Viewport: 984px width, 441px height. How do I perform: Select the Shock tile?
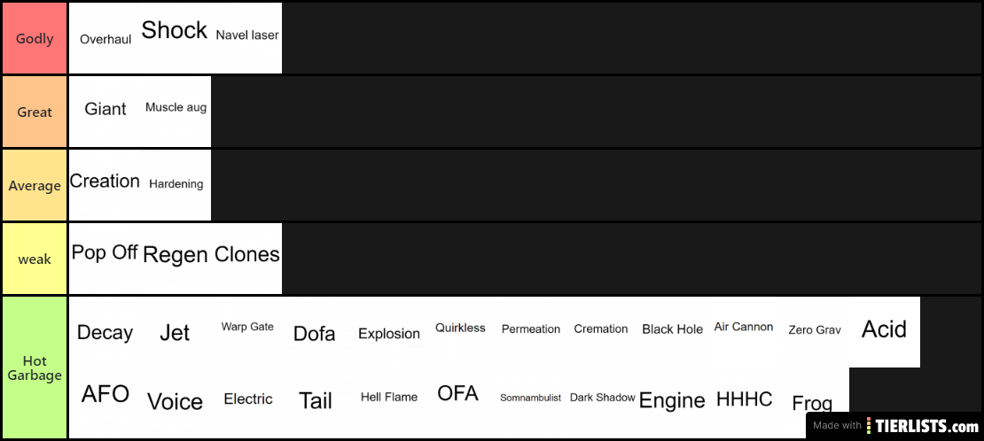pos(176,38)
